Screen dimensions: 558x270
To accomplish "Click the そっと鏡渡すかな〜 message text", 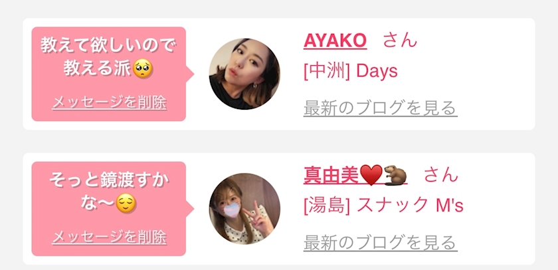I will coord(108,192).
